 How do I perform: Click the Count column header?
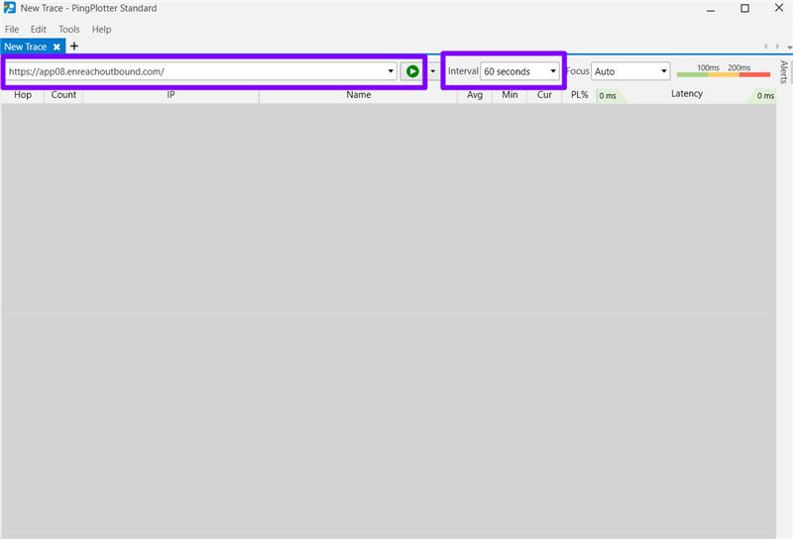63,94
